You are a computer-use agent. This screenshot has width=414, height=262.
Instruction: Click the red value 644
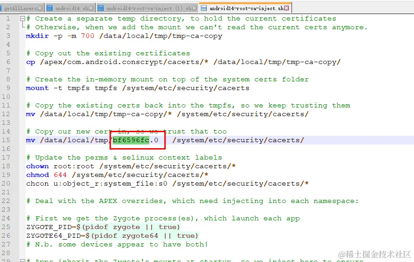click(x=60, y=175)
